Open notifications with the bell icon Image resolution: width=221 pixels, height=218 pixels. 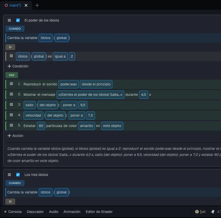(213, 212)
